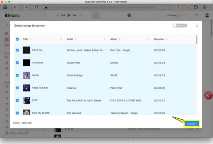Open Albums library sidebar icon

(x=7, y=69)
